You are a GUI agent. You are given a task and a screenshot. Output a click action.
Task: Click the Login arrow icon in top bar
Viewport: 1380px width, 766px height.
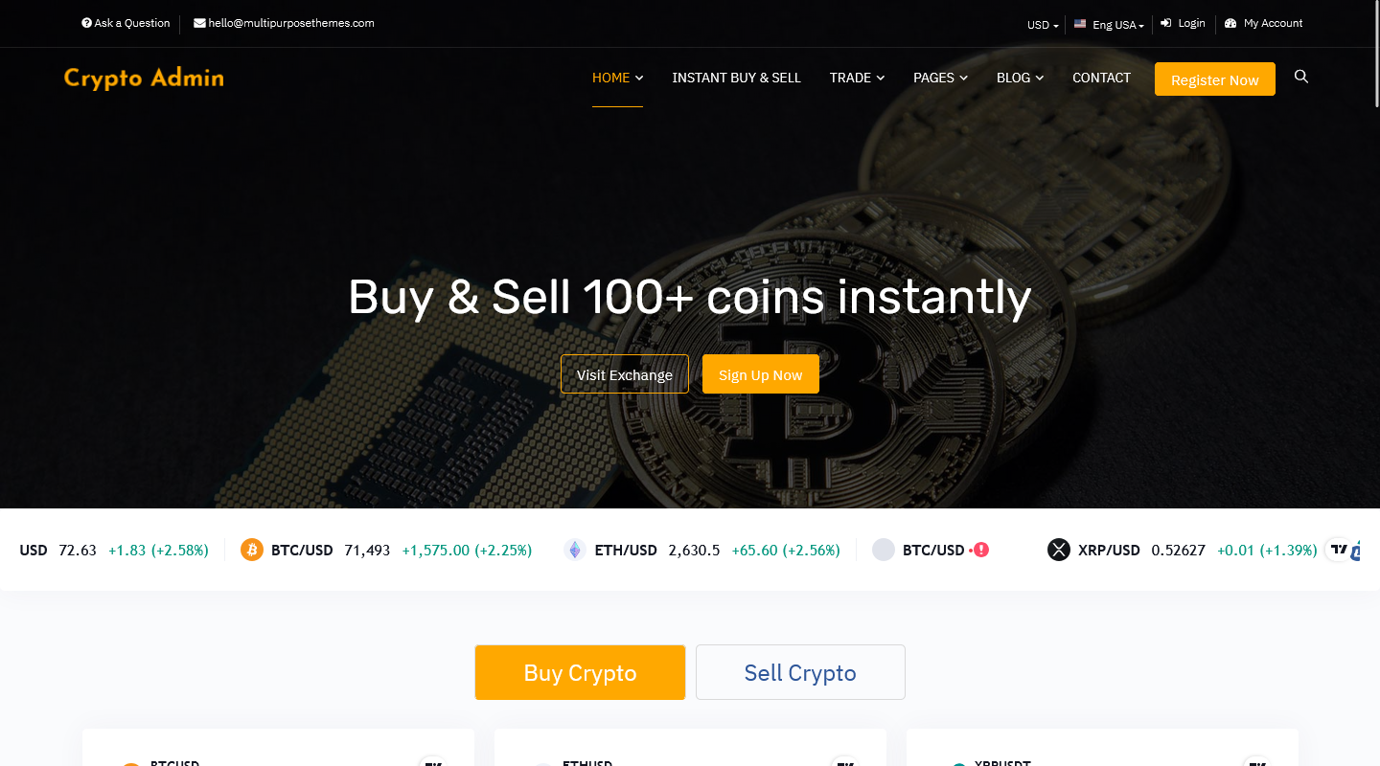(x=1166, y=23)
